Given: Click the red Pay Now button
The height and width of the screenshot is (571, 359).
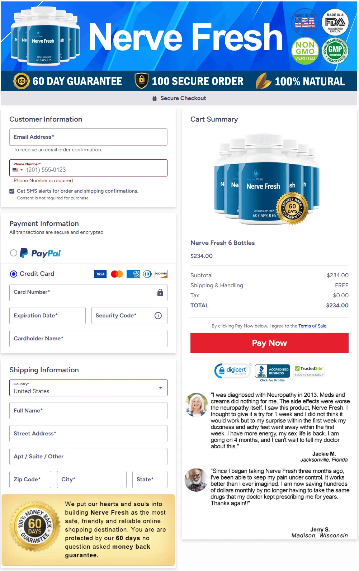Looking at the screenshot, I should pos(269,343).
